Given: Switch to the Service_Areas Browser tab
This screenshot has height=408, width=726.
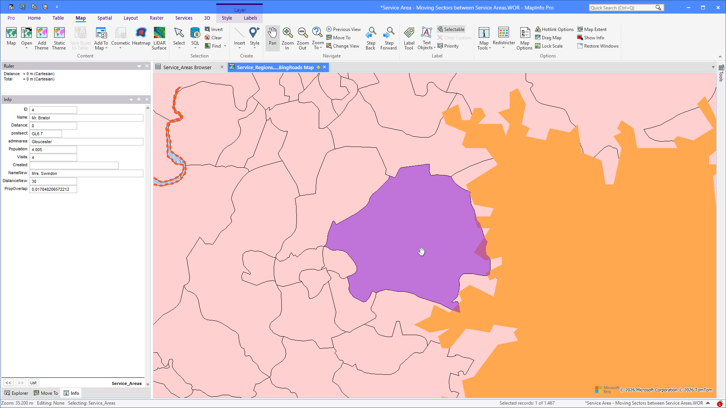Looking at the screenshot, I should click(x=187, y=67).
